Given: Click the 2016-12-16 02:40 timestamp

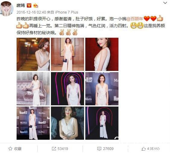Looking at the screenshot, I should coord(31,12).
